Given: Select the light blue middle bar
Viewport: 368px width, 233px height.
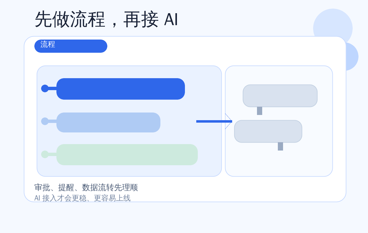Looking at the screenshot, I should [x=108, y=122].
